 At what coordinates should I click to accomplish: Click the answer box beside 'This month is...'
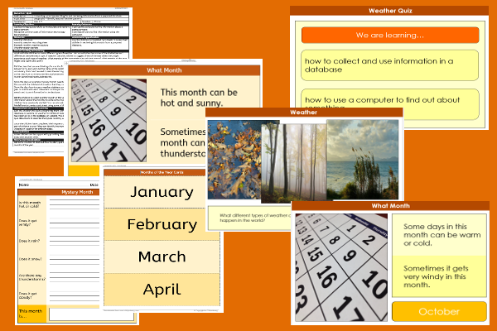91,314
